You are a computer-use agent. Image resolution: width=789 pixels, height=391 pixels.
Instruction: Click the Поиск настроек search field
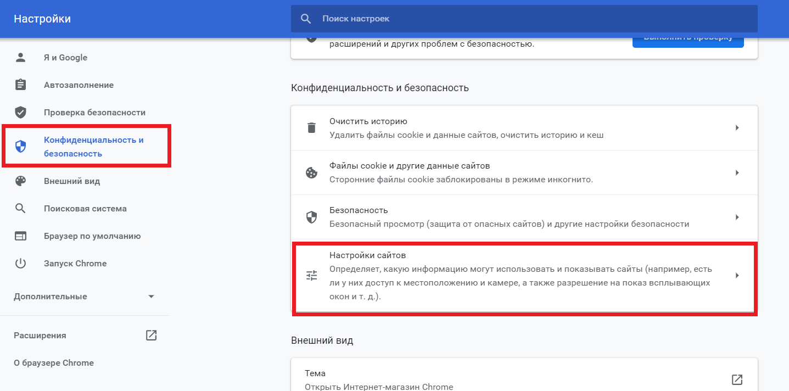point(522,19)
